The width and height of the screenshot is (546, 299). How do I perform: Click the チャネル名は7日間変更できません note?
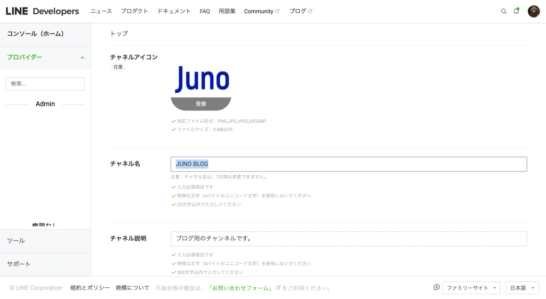pyautogui.click(x=219, y=177)
